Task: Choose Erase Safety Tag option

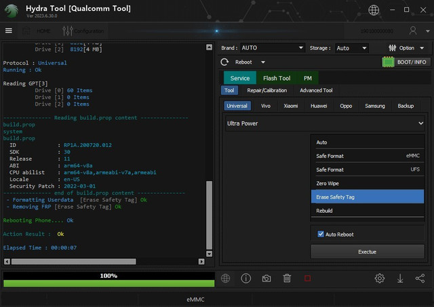Action: [368, 197]
